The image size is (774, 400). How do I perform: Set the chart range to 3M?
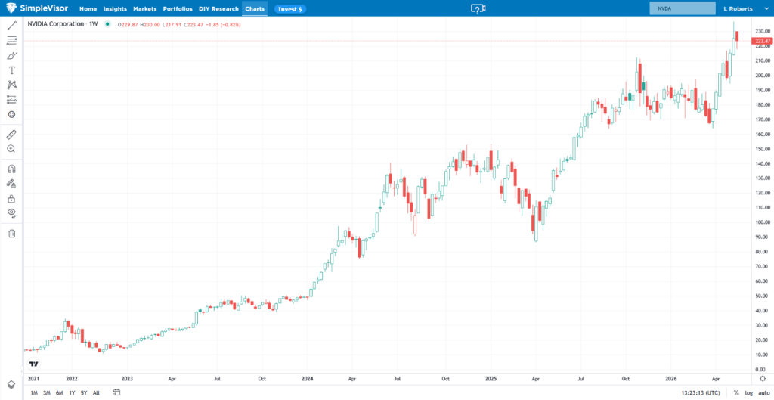pos(46,393)
